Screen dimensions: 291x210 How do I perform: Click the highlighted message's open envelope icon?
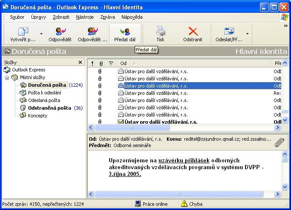click(121, 86)
